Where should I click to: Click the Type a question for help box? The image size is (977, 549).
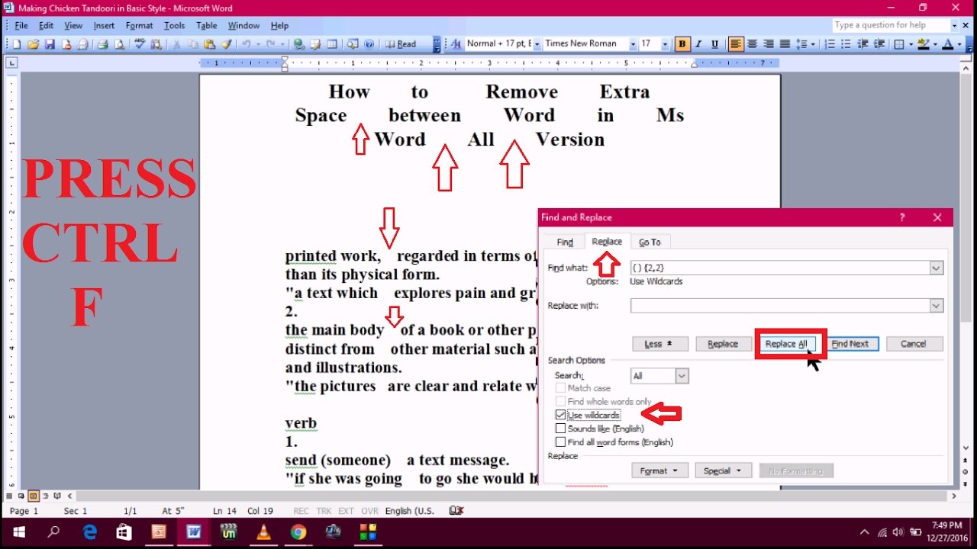click(891, 25)
